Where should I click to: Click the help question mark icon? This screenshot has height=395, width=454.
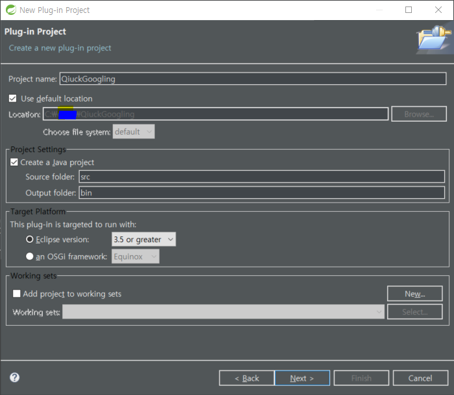click(14, 378)
